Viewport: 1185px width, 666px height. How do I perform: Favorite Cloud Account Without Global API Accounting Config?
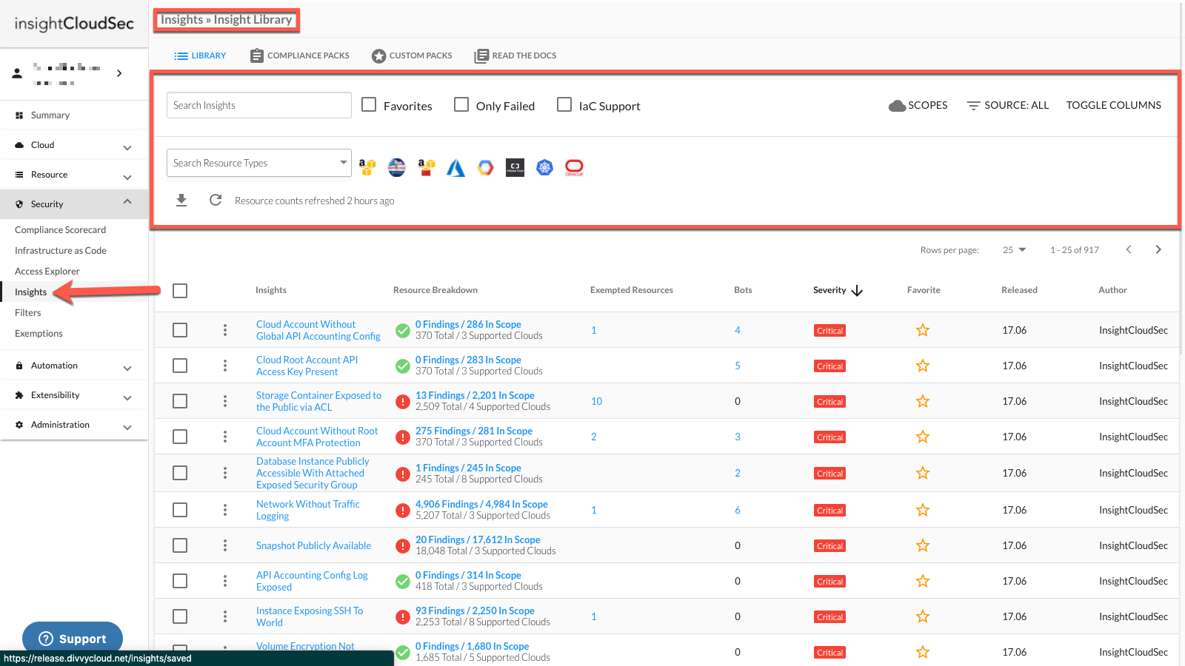[923, 330]
